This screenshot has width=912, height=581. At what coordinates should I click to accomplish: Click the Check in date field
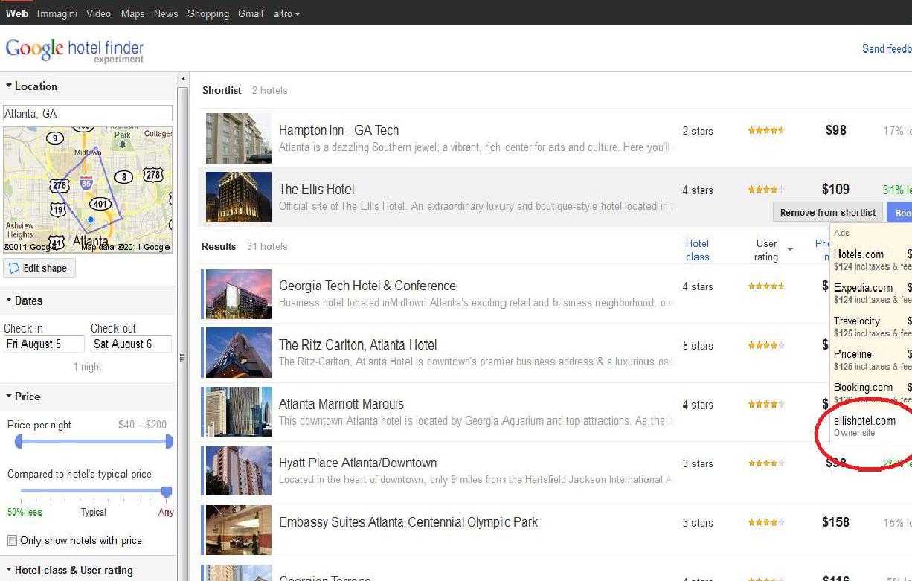pos(44,344)
